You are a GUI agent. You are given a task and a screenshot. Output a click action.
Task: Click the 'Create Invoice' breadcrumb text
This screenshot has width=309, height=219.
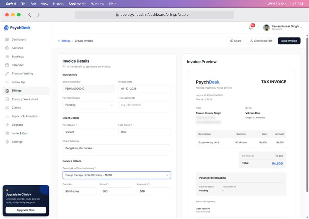(x=84, y=41)
